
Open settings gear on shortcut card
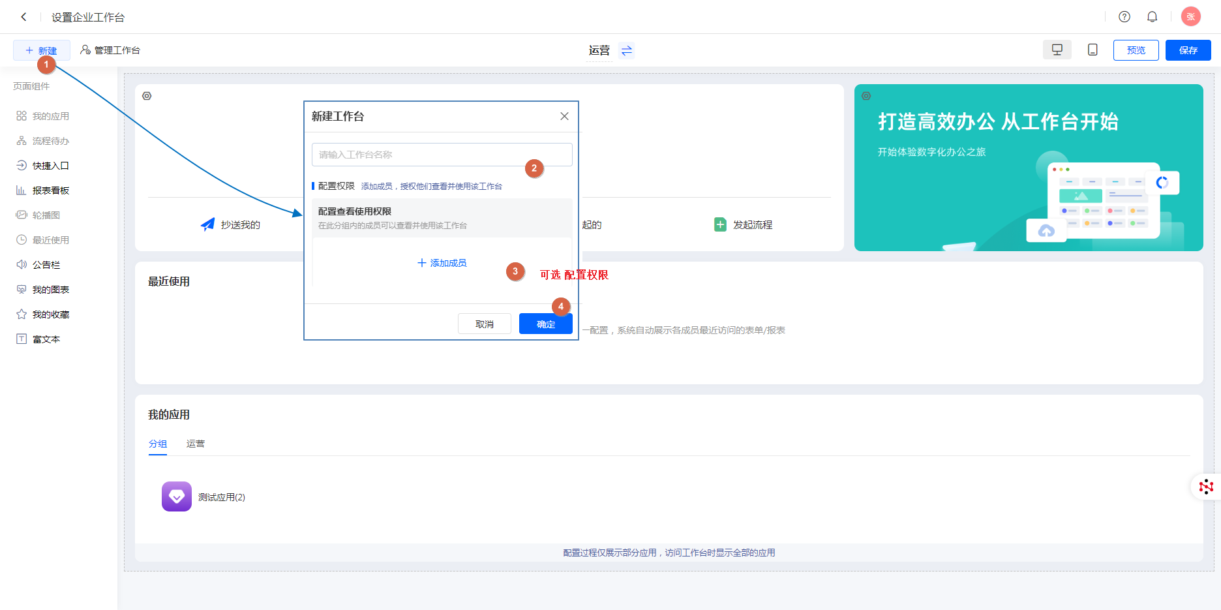click(x=147, y=96)
